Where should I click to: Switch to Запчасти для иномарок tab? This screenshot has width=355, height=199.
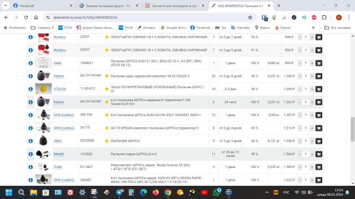coord(175,6)
